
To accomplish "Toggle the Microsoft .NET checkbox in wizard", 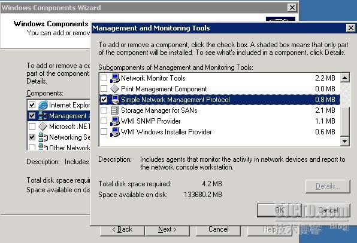I will coord(32,127).
